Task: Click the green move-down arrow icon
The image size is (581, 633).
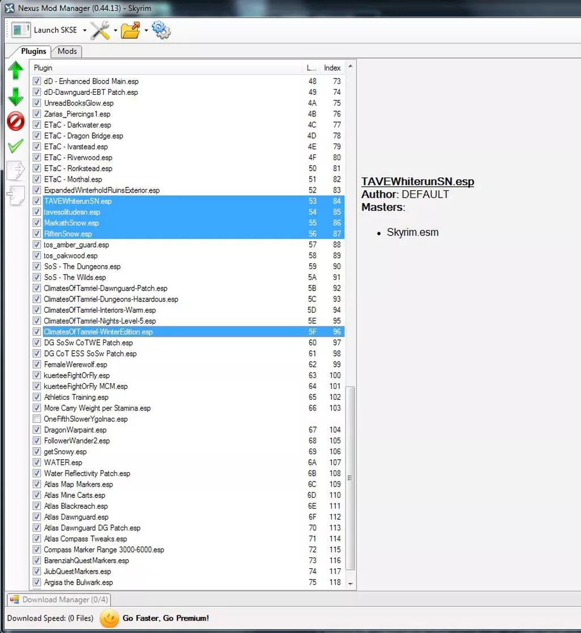Action: point(16,97)
